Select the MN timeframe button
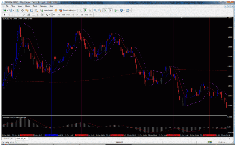The width and height of the screenshot is (235, 145). click(x=91, y=15)
